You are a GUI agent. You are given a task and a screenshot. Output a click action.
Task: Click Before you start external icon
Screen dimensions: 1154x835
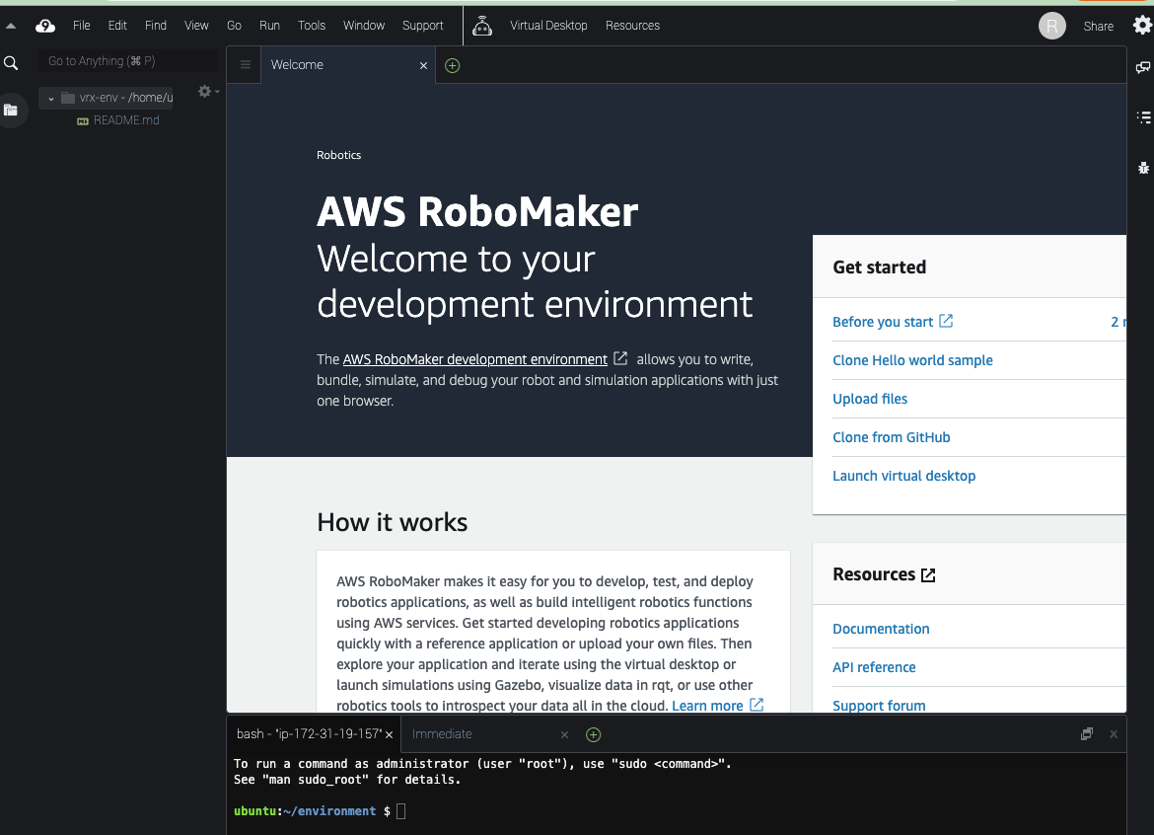946,321
